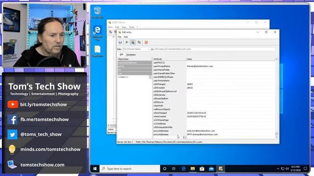Switch to the Edit tab in Edit entry
This screenshot has width=314, height=176.
[121, 55]
